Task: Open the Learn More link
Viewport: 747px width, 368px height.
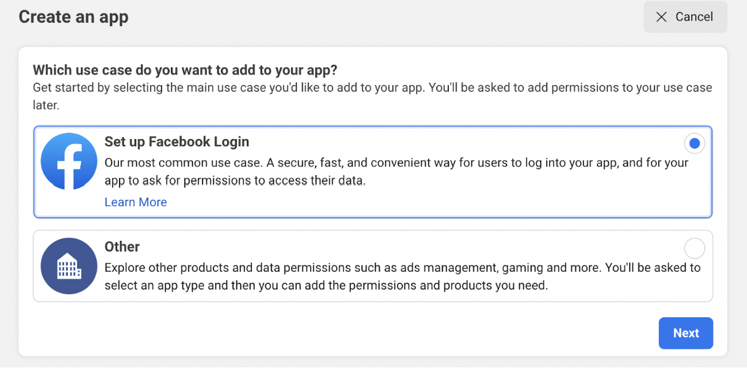Action: coord(135,202)
